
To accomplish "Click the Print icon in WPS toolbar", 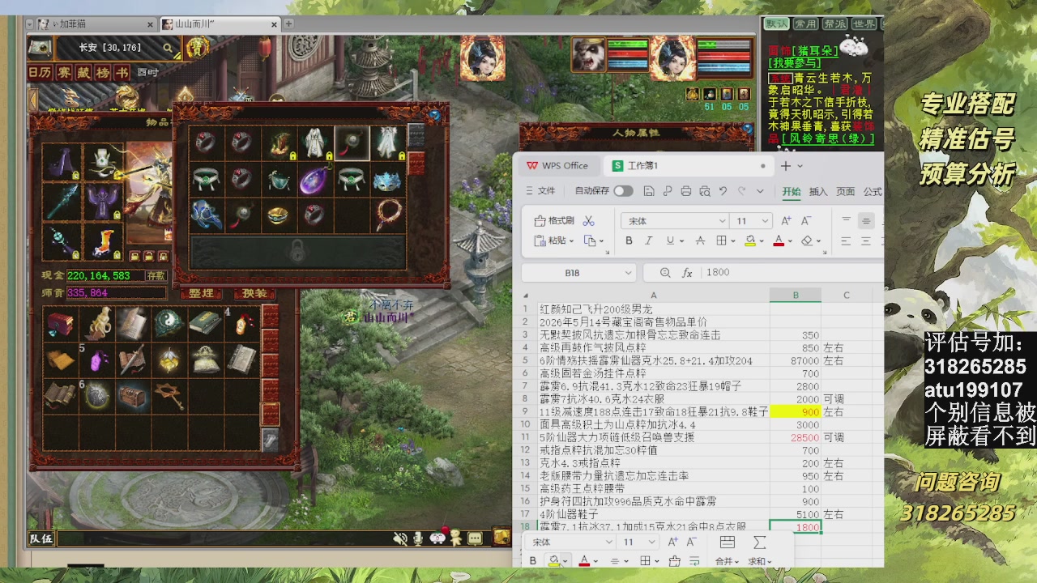I will [686, 191].
